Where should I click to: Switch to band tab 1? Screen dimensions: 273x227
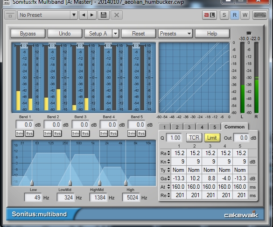click(x=164, y=127)
